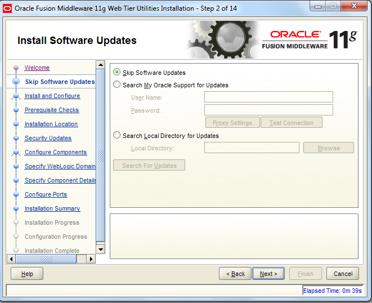Click Installation Complete step text
The height and width of the screenshot is (303, 372).
52,251
